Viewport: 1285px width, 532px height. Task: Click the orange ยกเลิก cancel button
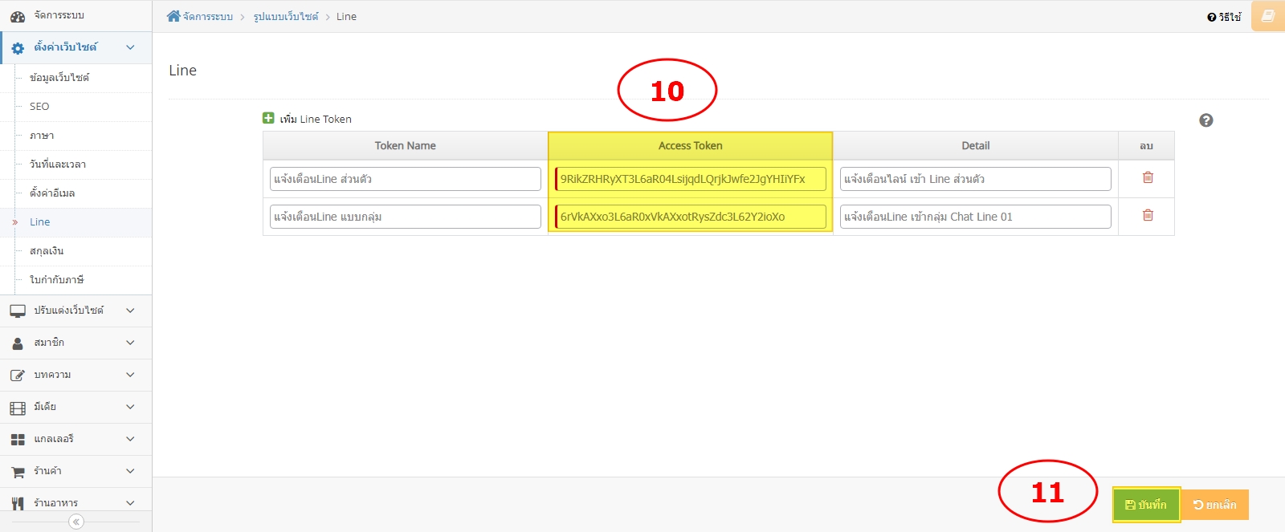click(1214, 505)
